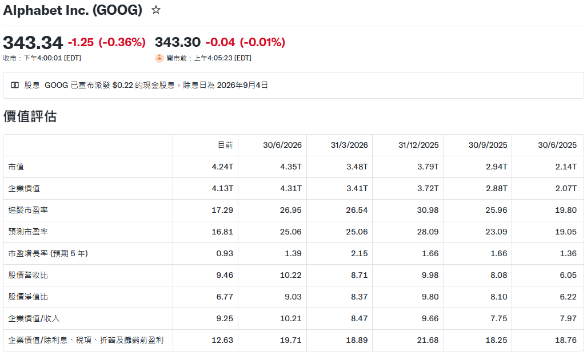Open the GOOG dividend announcement banner
The height and width of the screenshot is (352, 587).
[294, 85]
